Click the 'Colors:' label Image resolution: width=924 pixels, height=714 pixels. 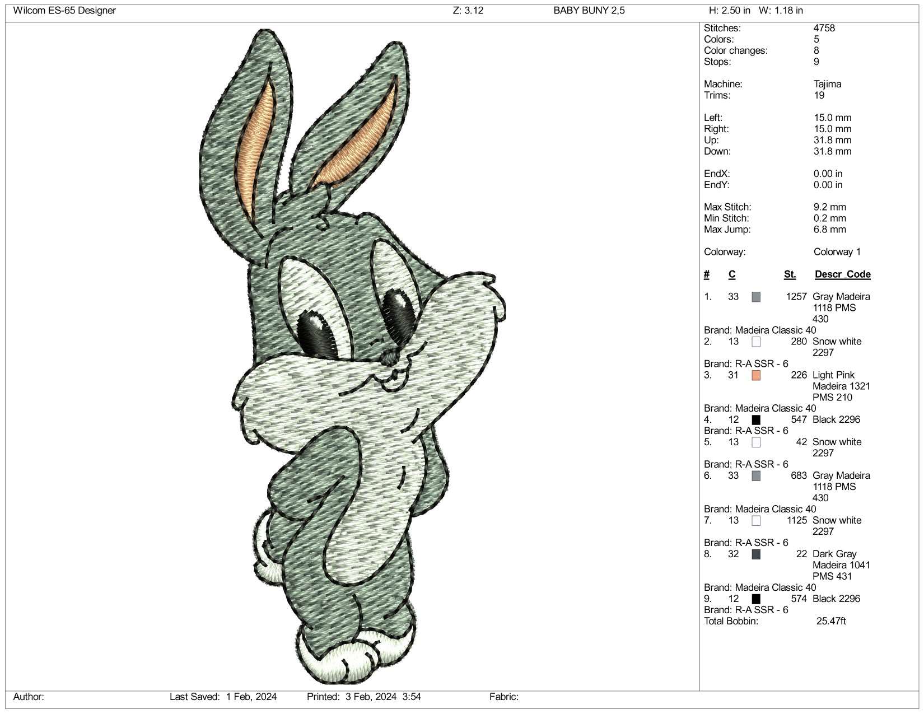(x=719, y=39)
